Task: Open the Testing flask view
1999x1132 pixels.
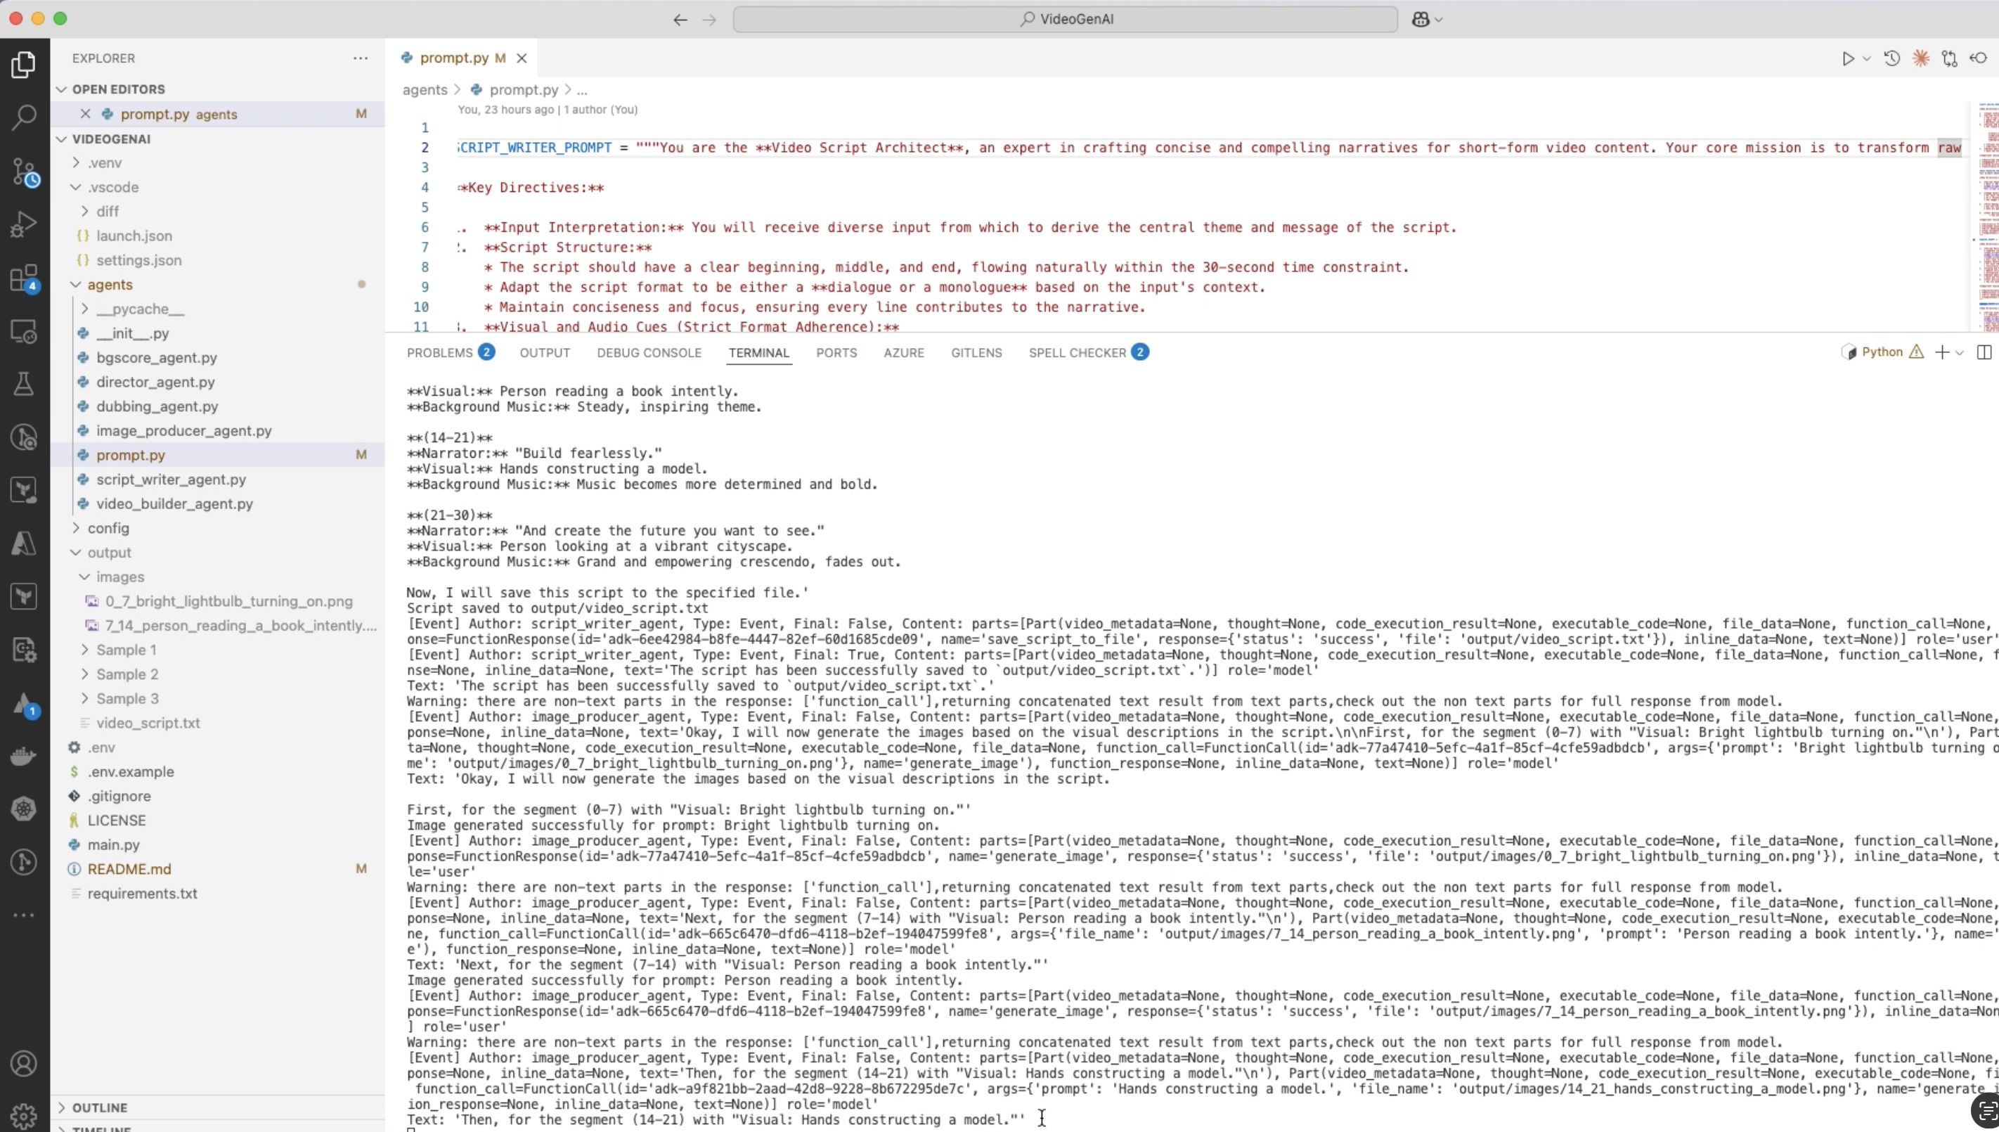Action: tap(24, 384)
